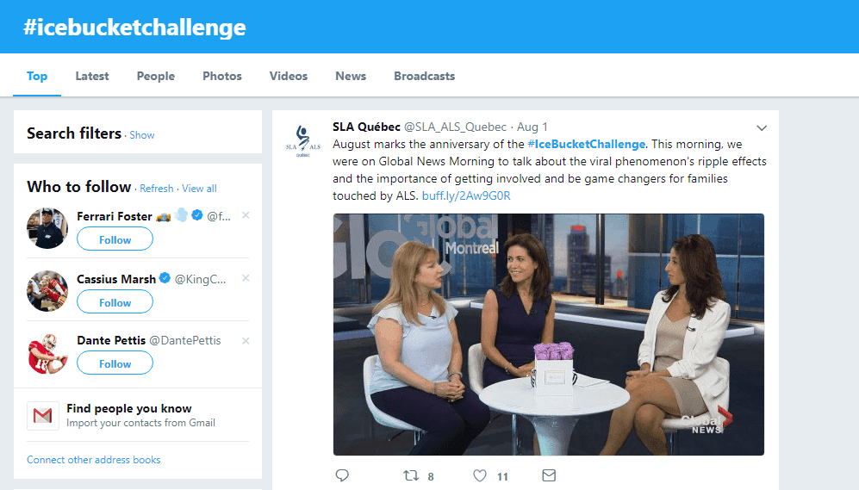Open SLA Québec profile avatar
859x490 pixels.
click(x=300, y=141)
